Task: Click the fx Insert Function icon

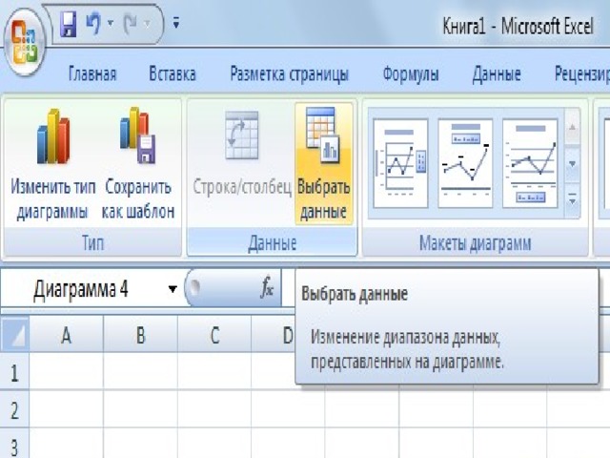Action: [x=268, y=290]
